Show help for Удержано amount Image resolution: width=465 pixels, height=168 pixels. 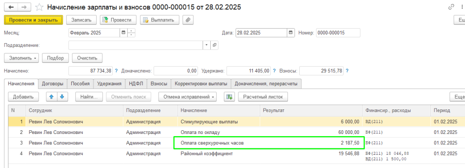pos(274,71)
